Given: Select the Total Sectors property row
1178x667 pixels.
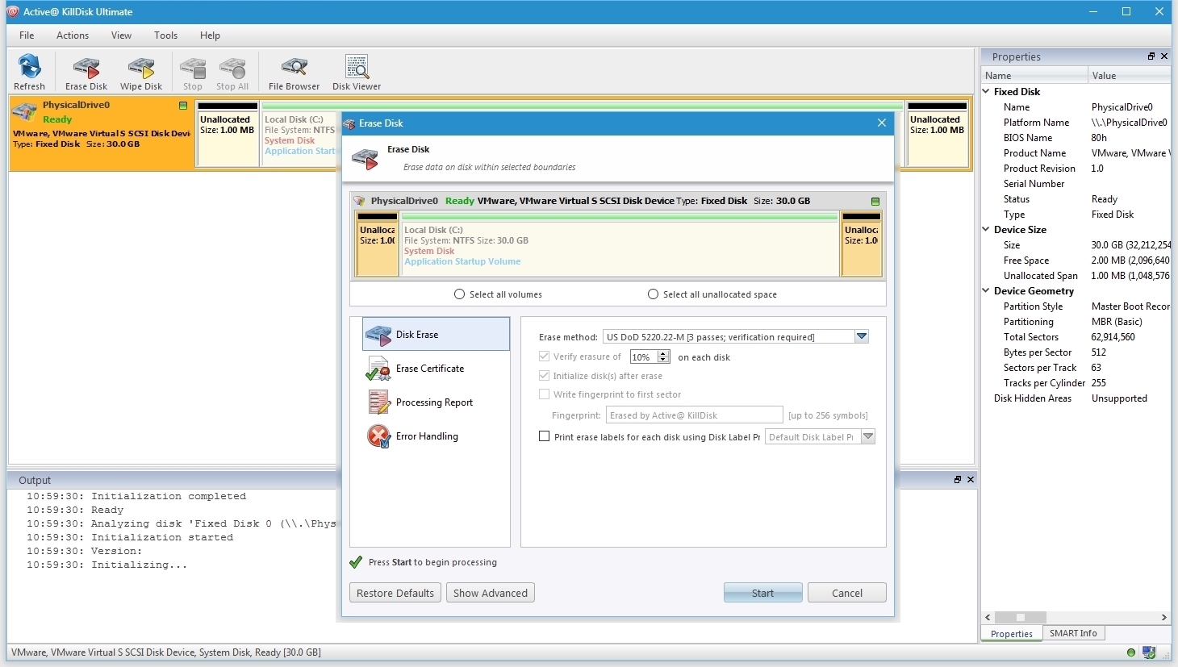Looking at the screenshot, I should point(1076,337).
